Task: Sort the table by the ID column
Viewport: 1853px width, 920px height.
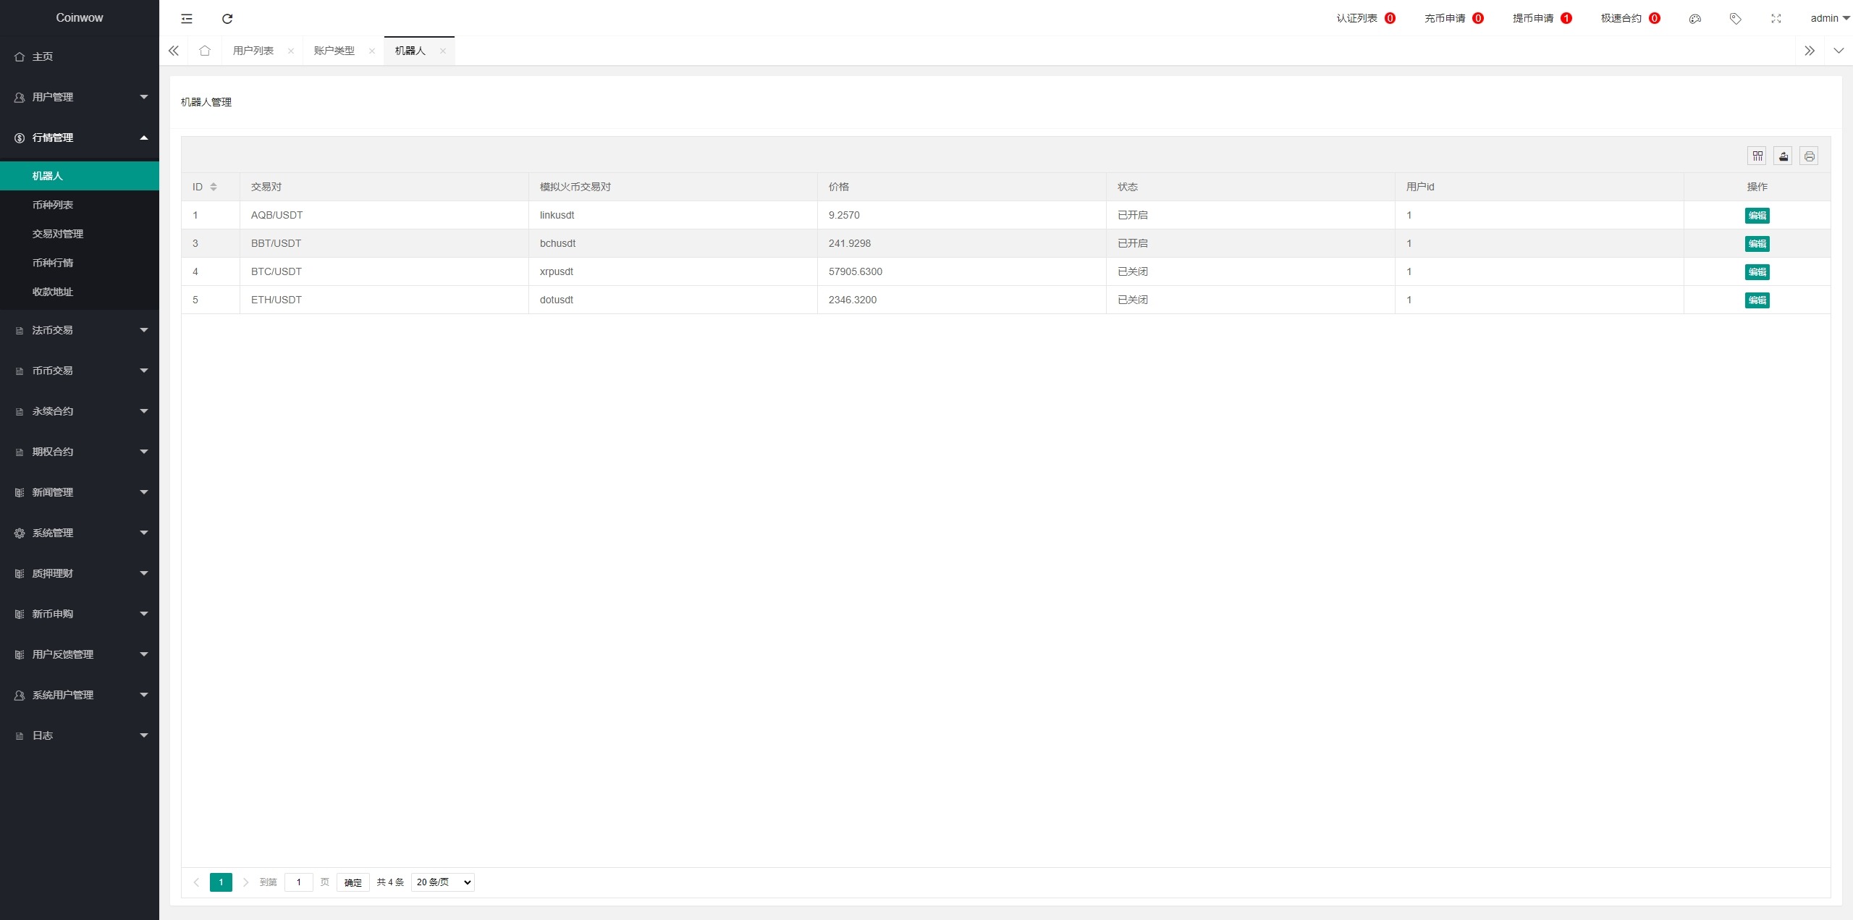Action: pos(213,187)
